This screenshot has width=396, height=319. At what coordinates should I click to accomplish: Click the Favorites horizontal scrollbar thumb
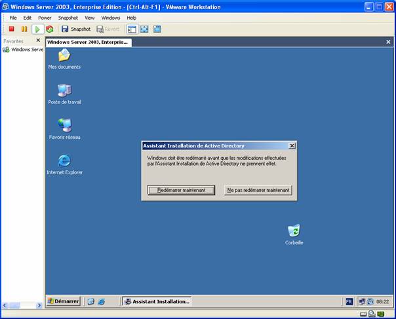click(x=14, y=305)
